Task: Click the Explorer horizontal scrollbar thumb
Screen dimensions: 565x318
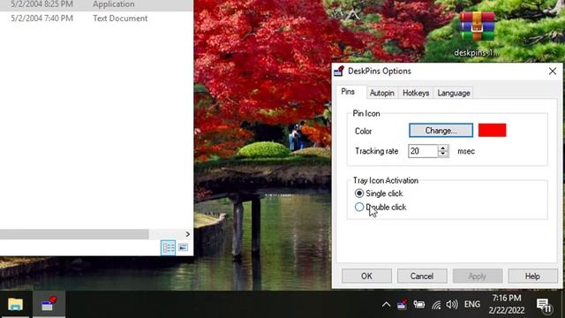Action: (74, 234)
